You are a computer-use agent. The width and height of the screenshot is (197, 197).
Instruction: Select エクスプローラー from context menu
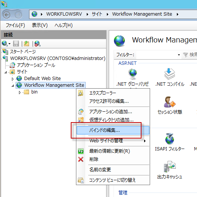pos(113,93)
